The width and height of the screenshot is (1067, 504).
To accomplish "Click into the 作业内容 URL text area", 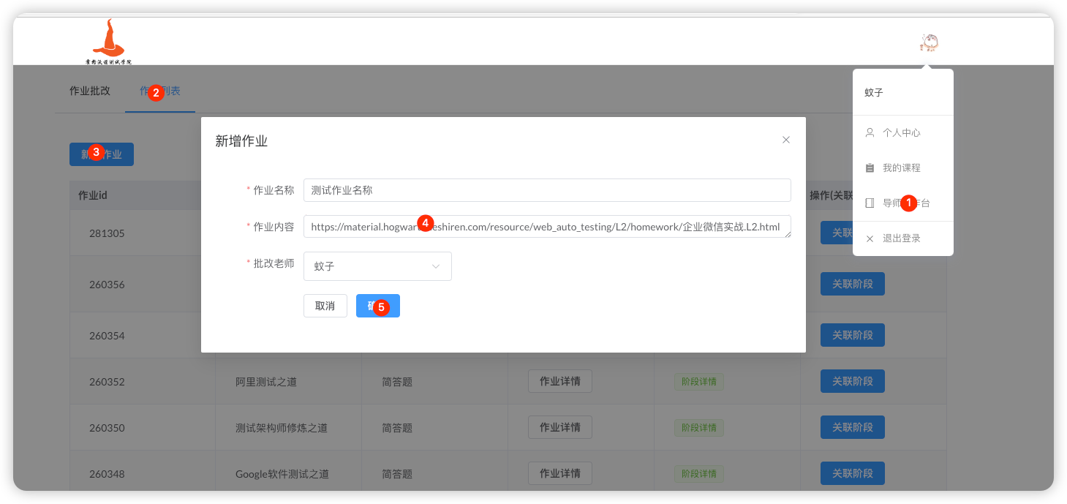I will pyautogui.click(x=546, y=227).
